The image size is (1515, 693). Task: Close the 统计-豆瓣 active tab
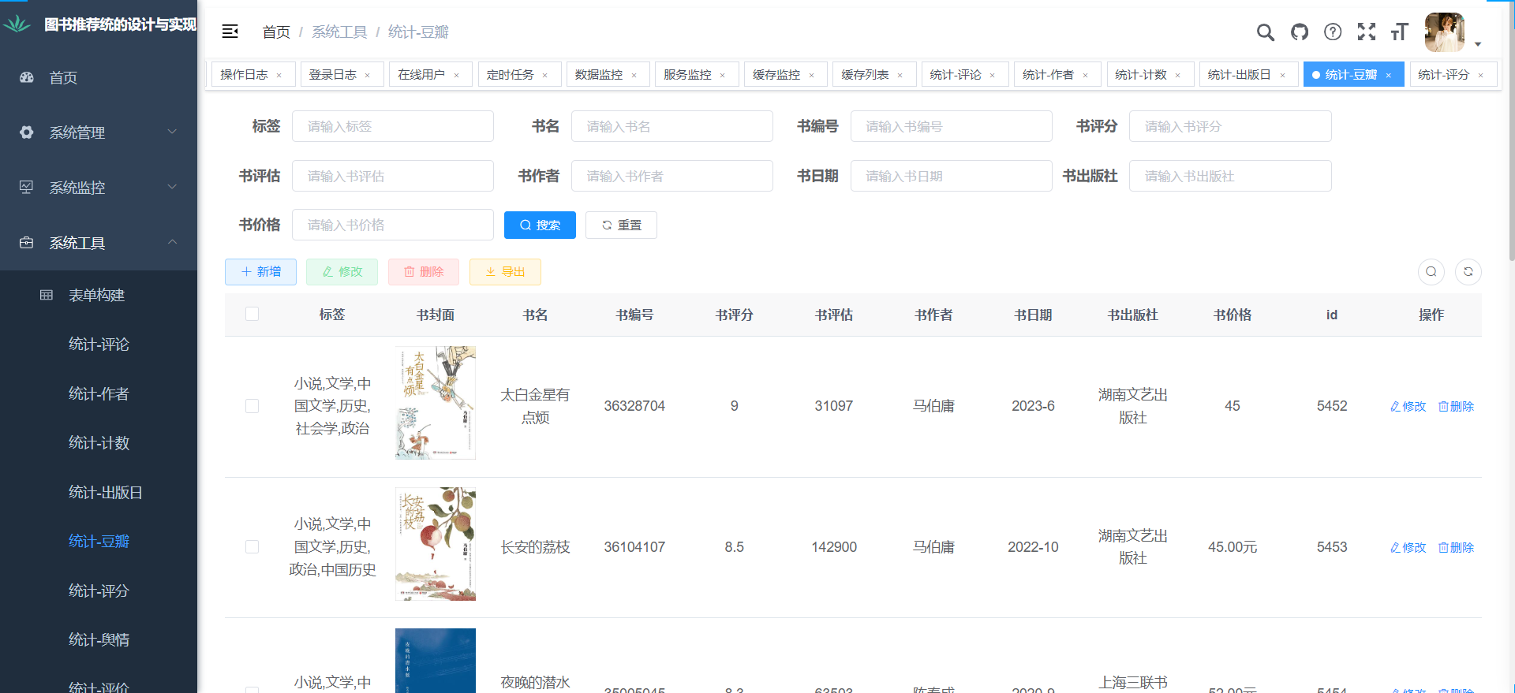(1389, 76)
